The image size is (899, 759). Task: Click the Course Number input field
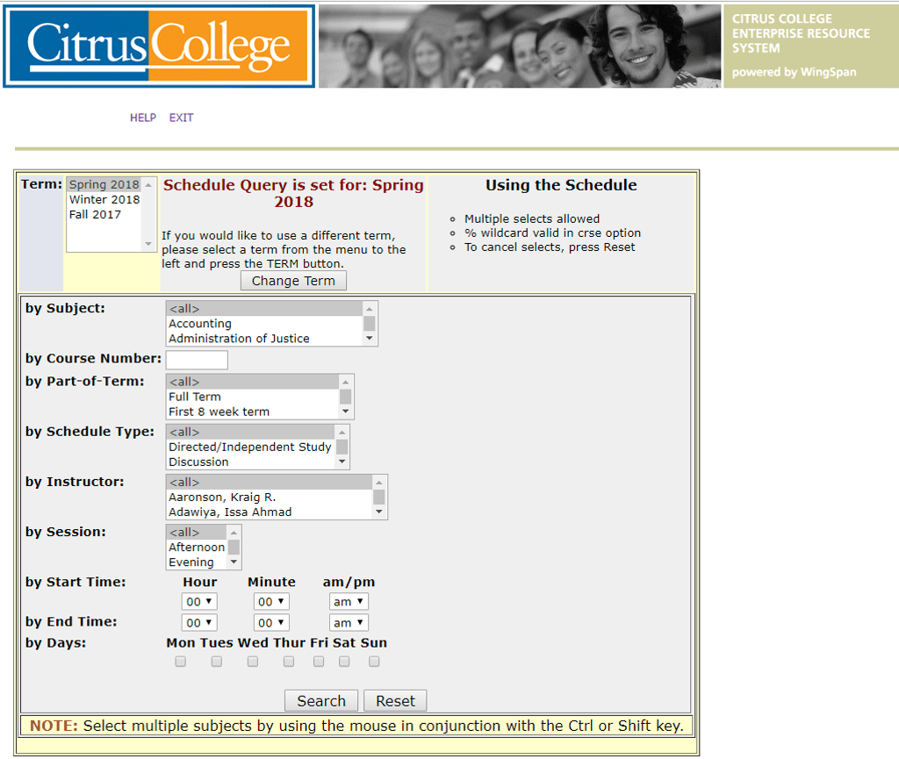point(197,359)
